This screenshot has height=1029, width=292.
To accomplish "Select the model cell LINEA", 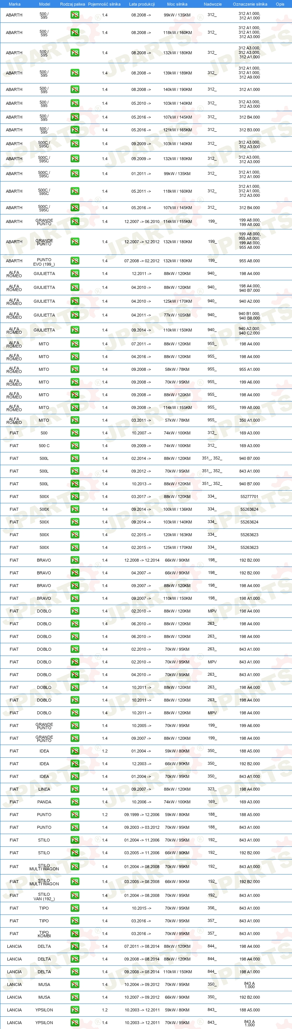I will (44, 789).
